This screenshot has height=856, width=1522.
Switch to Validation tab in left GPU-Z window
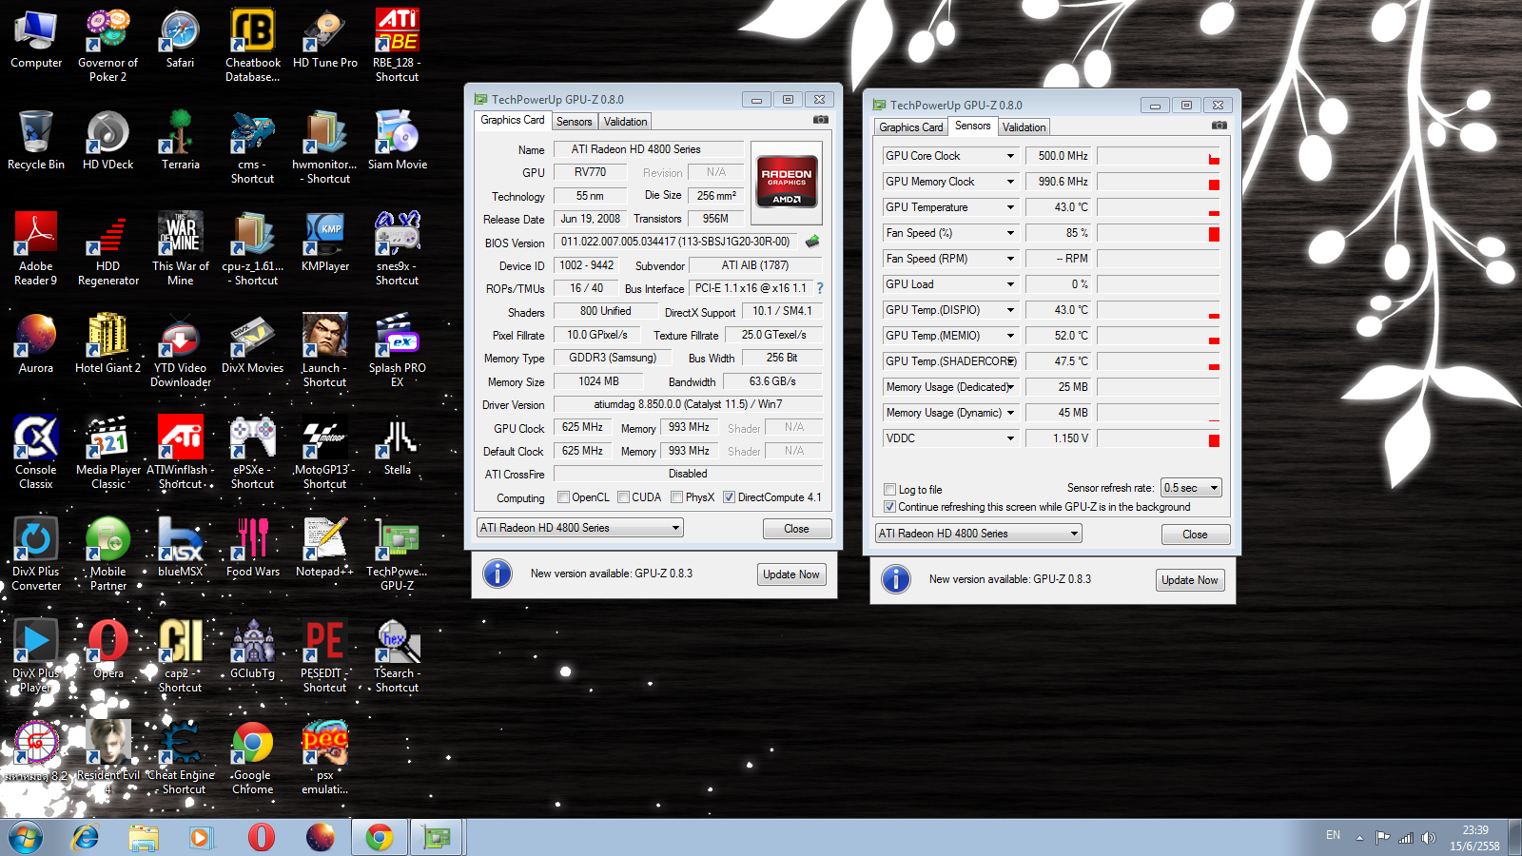625,122
